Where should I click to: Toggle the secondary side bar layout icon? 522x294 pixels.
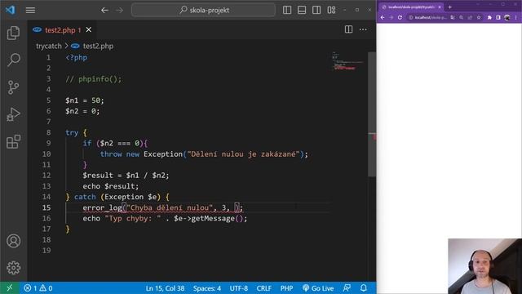[316, 10]
